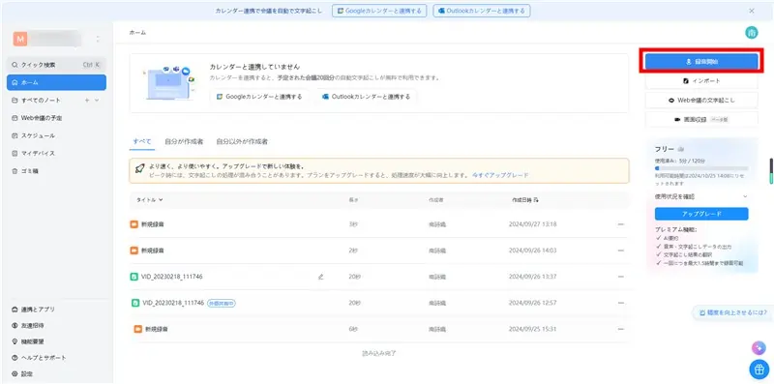Click the pencil rename icon for VID_20230218_111746
This screenshot has width=774, height=384.
(x=321, y=277)
